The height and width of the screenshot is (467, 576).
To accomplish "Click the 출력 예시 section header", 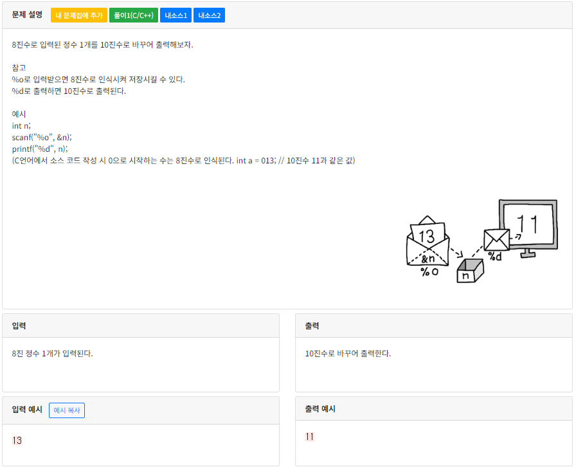I will coord(319,408).
